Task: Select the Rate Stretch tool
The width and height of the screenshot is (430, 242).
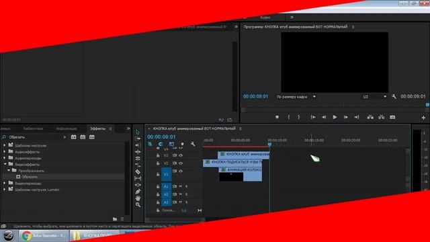Action: [138, 159]
